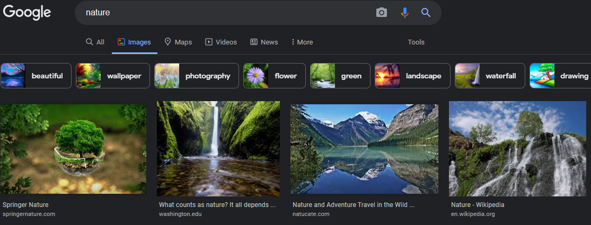This screenshot has width=591, height=225.
Task: Expand the More menu
Action: click(x=302, y=42)
